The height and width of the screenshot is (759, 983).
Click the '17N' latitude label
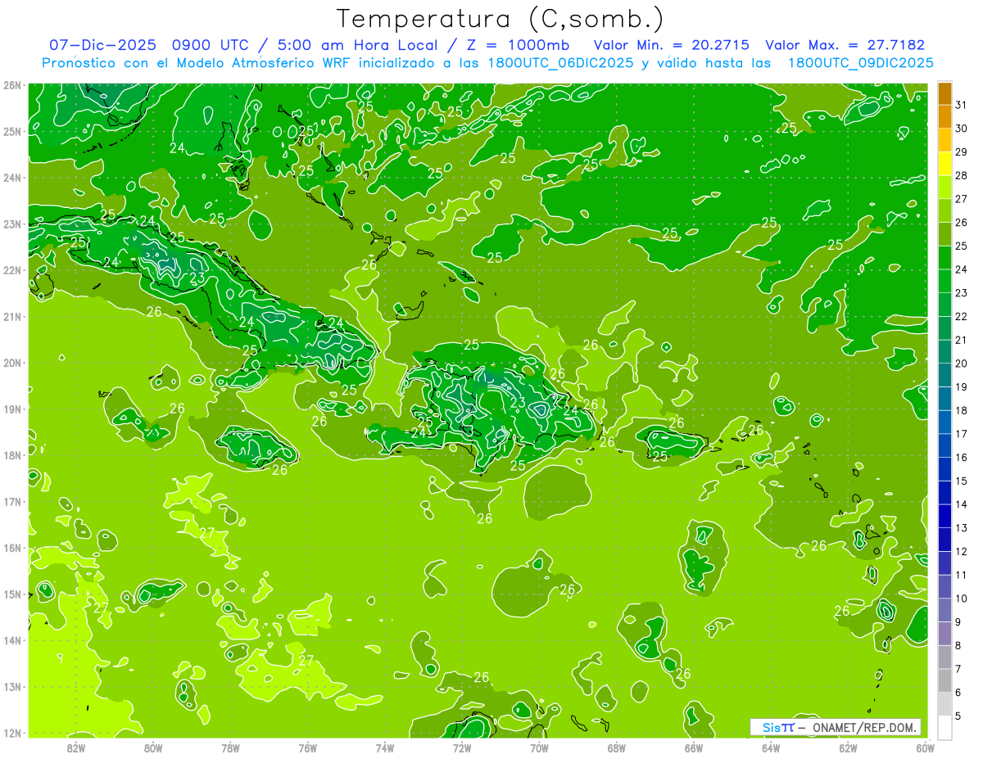pyautogui.click(x=12, y=501)
